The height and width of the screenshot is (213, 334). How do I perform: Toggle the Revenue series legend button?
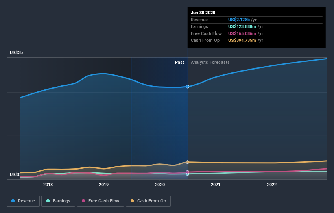23,201
